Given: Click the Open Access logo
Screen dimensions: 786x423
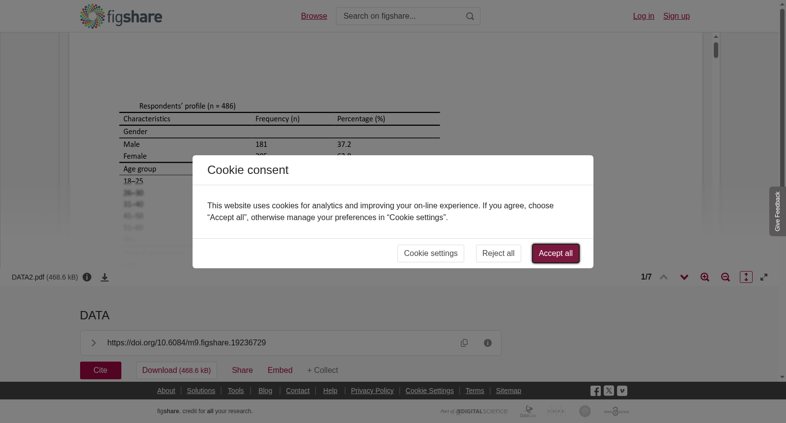Looking at the screenshot, I should 617,411.
